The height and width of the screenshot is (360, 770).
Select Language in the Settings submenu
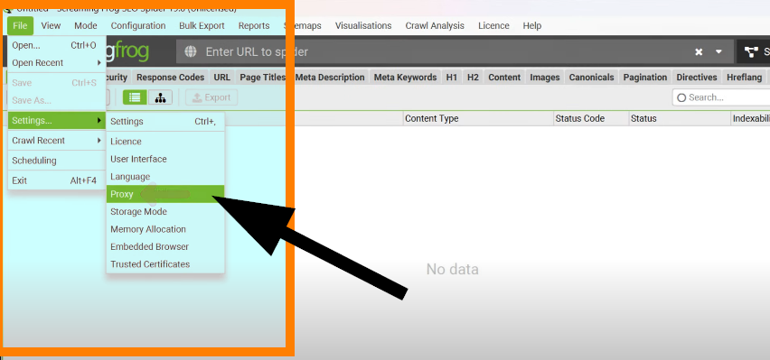point(165,177)
